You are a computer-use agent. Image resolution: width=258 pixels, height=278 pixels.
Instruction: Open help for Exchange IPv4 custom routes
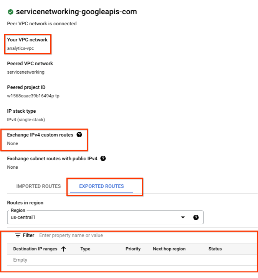tap(79, 135)
